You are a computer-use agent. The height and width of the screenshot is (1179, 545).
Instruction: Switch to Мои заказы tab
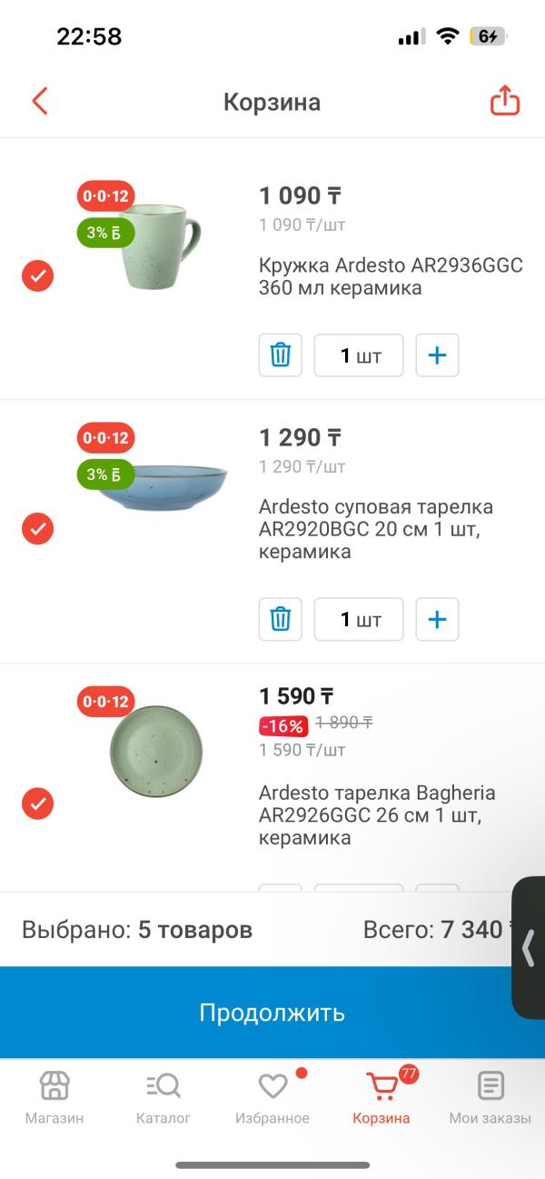point(490,1097)
